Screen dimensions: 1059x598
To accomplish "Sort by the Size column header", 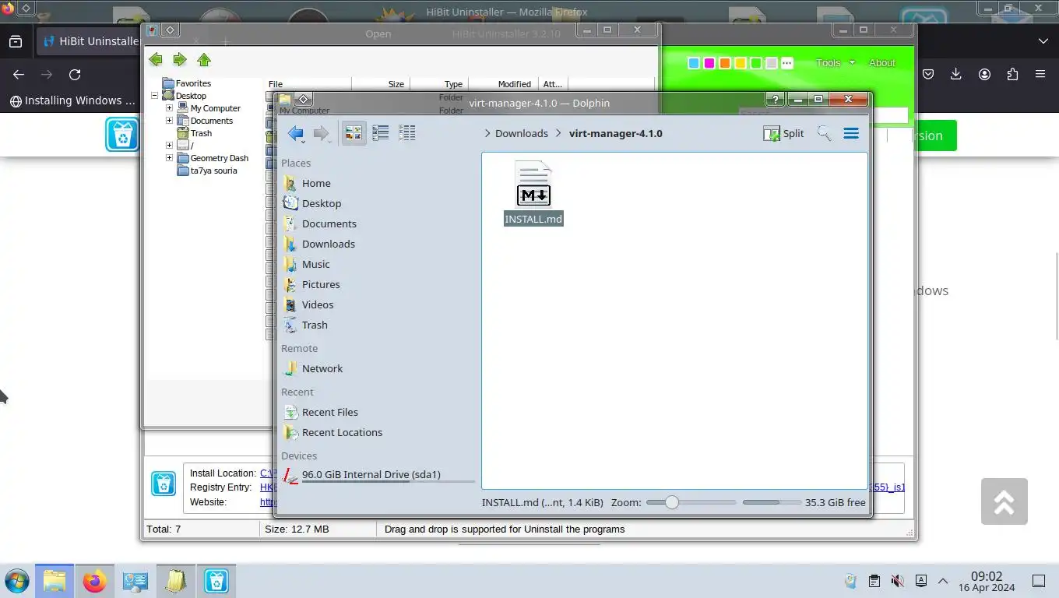I will pos(381,84).
